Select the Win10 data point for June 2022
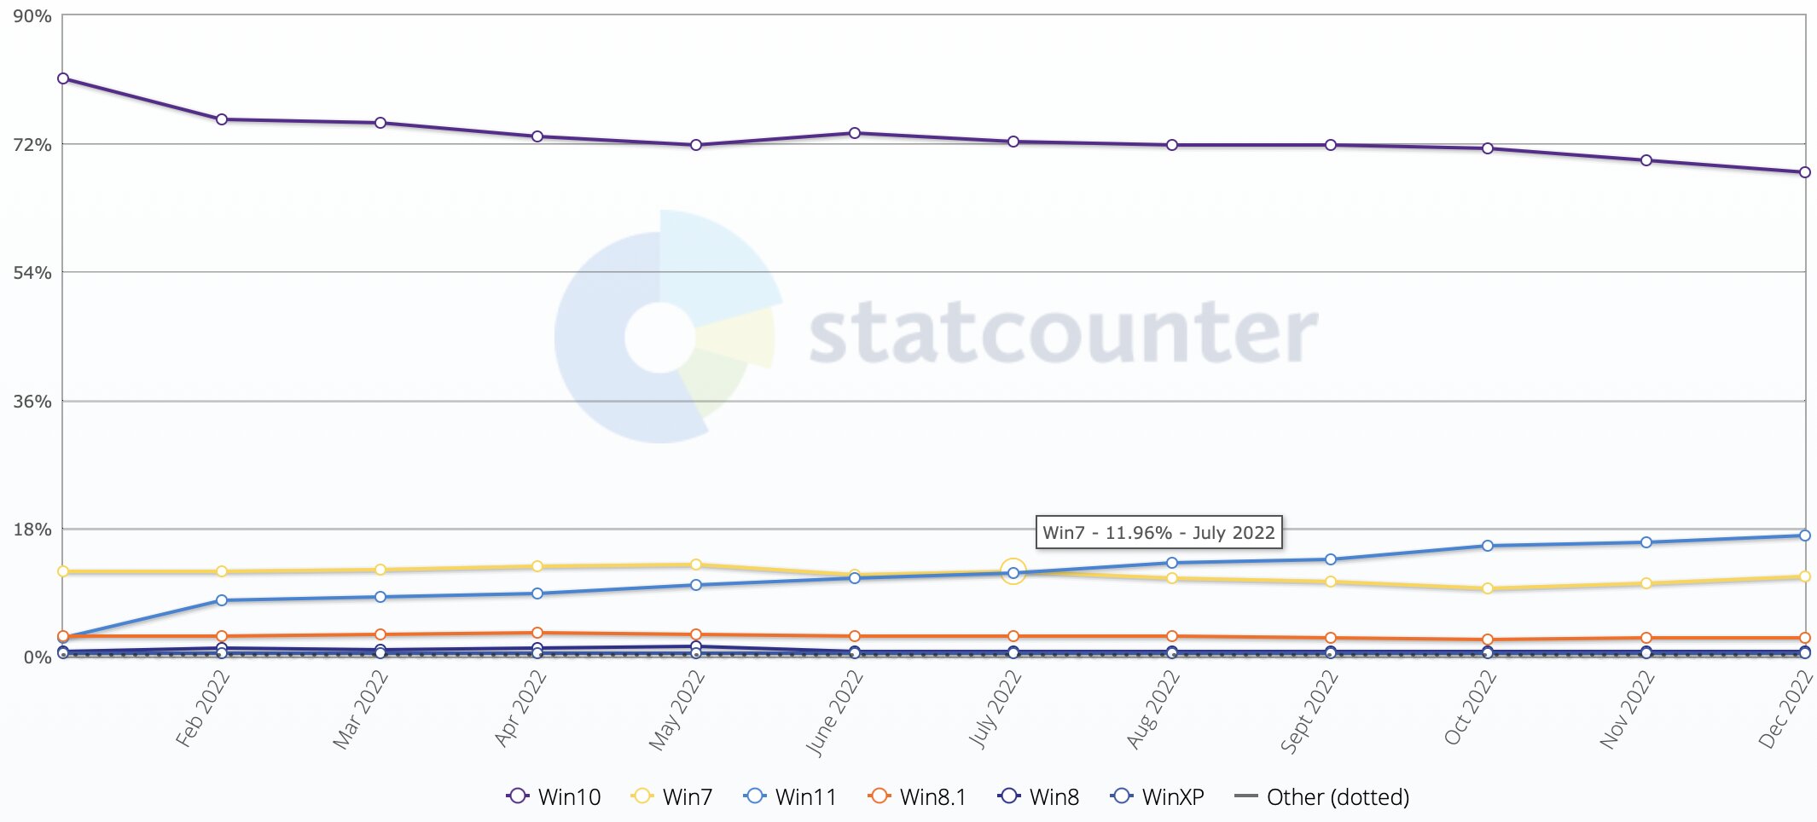 tap(855, 133)
